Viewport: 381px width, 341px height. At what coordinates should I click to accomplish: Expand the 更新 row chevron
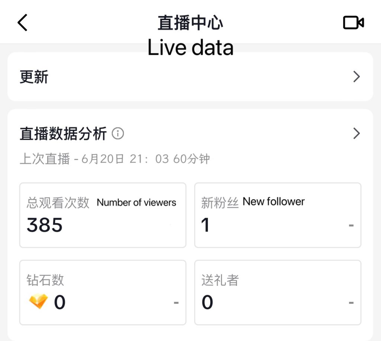(356, 77)
